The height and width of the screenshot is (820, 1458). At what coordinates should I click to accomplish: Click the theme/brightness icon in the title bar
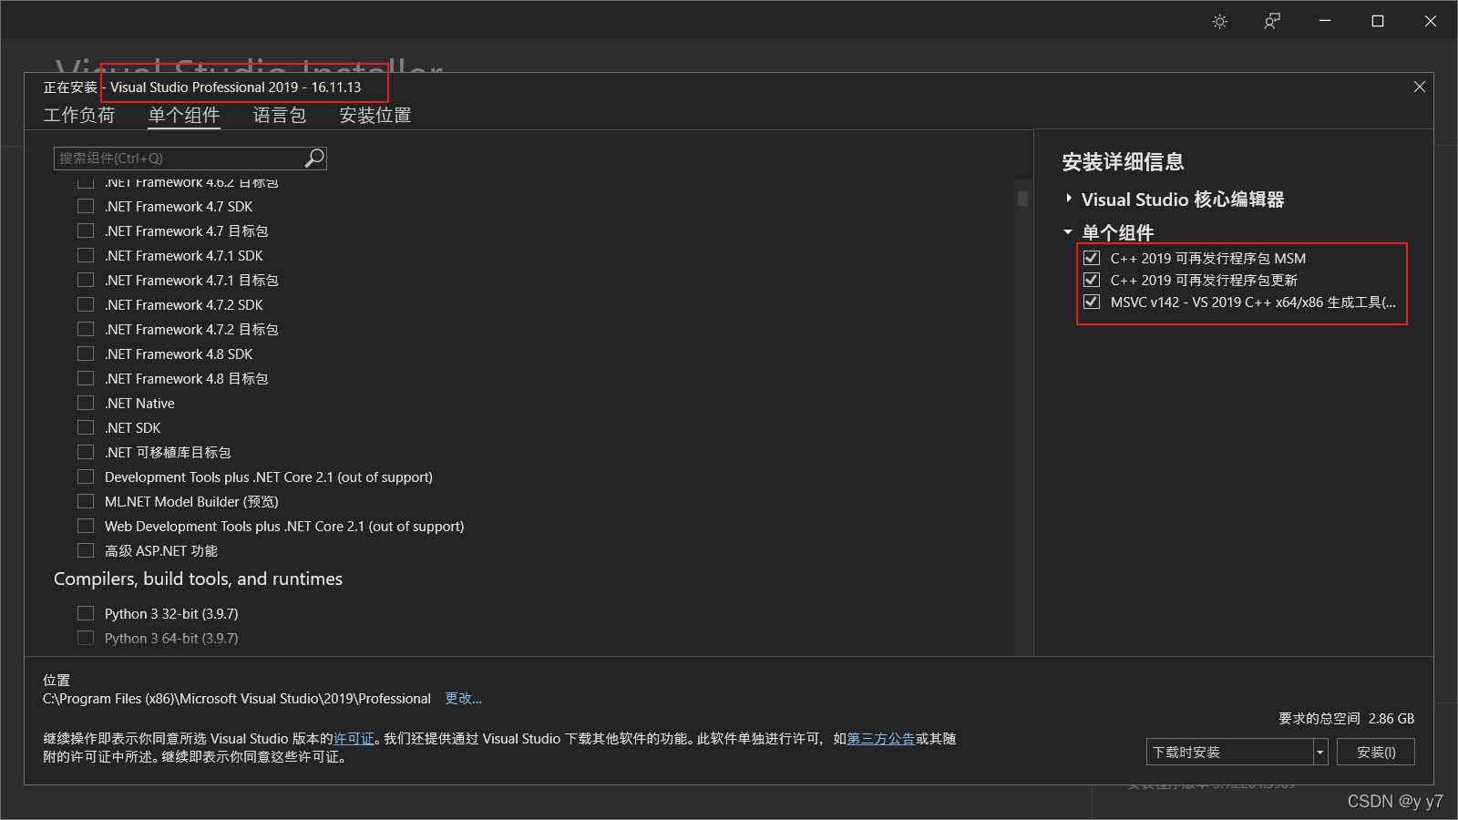[x=1219, y=21]
